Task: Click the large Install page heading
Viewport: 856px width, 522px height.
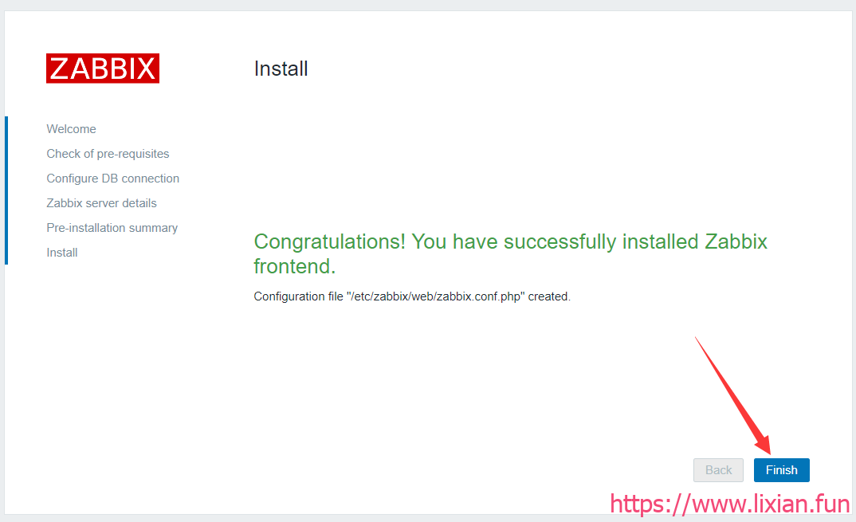Action: pos(281,69)
